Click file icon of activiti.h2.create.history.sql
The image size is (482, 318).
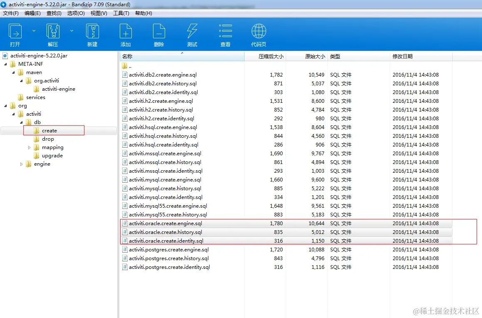125,110
